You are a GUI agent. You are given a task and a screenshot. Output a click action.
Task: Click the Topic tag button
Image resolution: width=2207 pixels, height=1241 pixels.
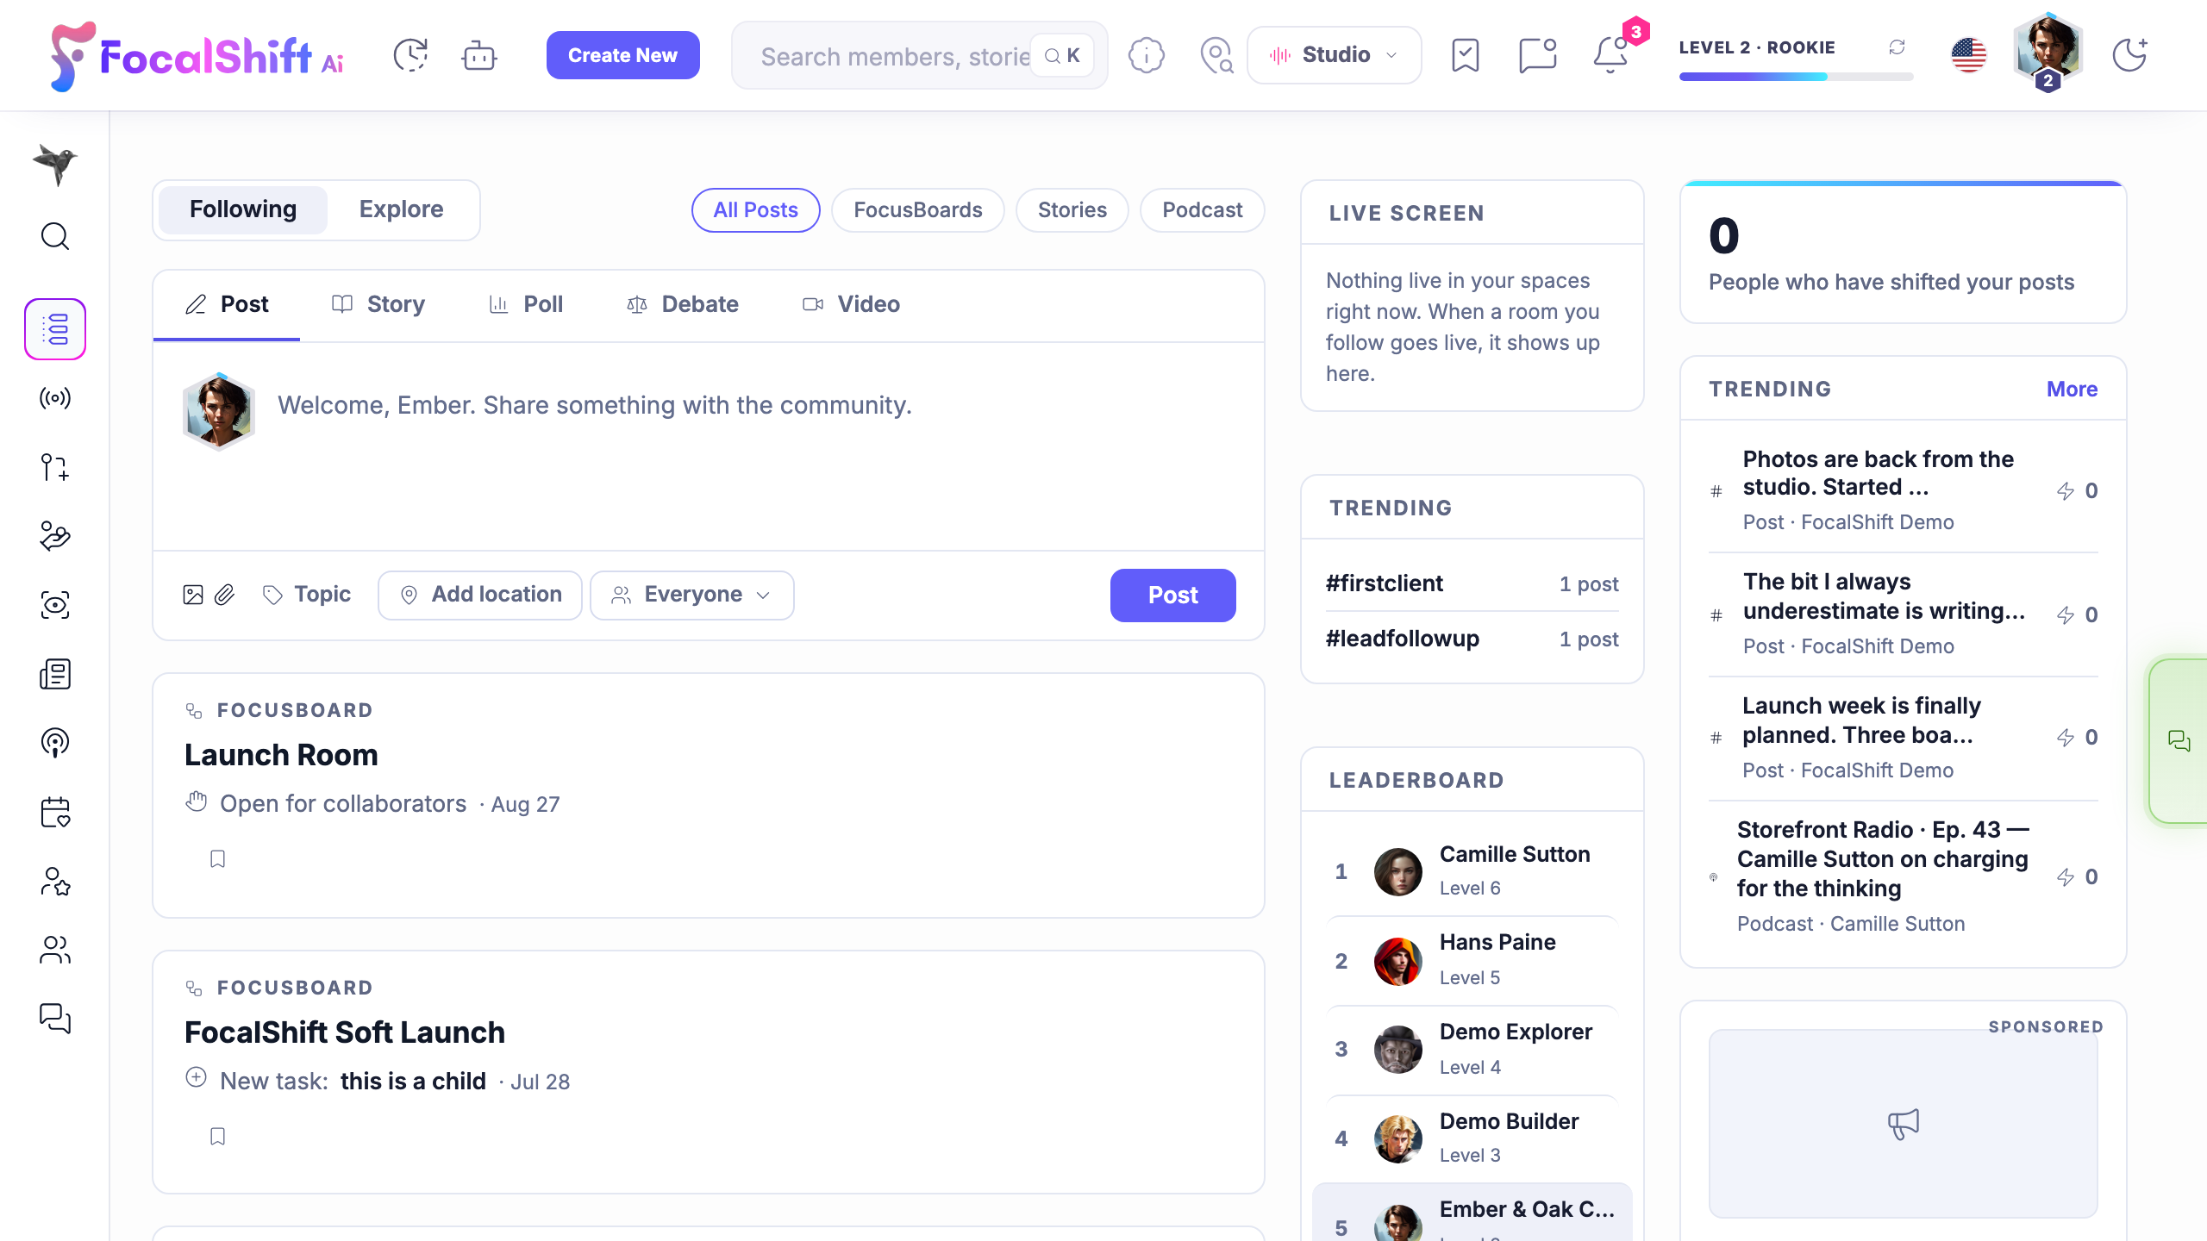pyautogui.click(x=307, y=595)
